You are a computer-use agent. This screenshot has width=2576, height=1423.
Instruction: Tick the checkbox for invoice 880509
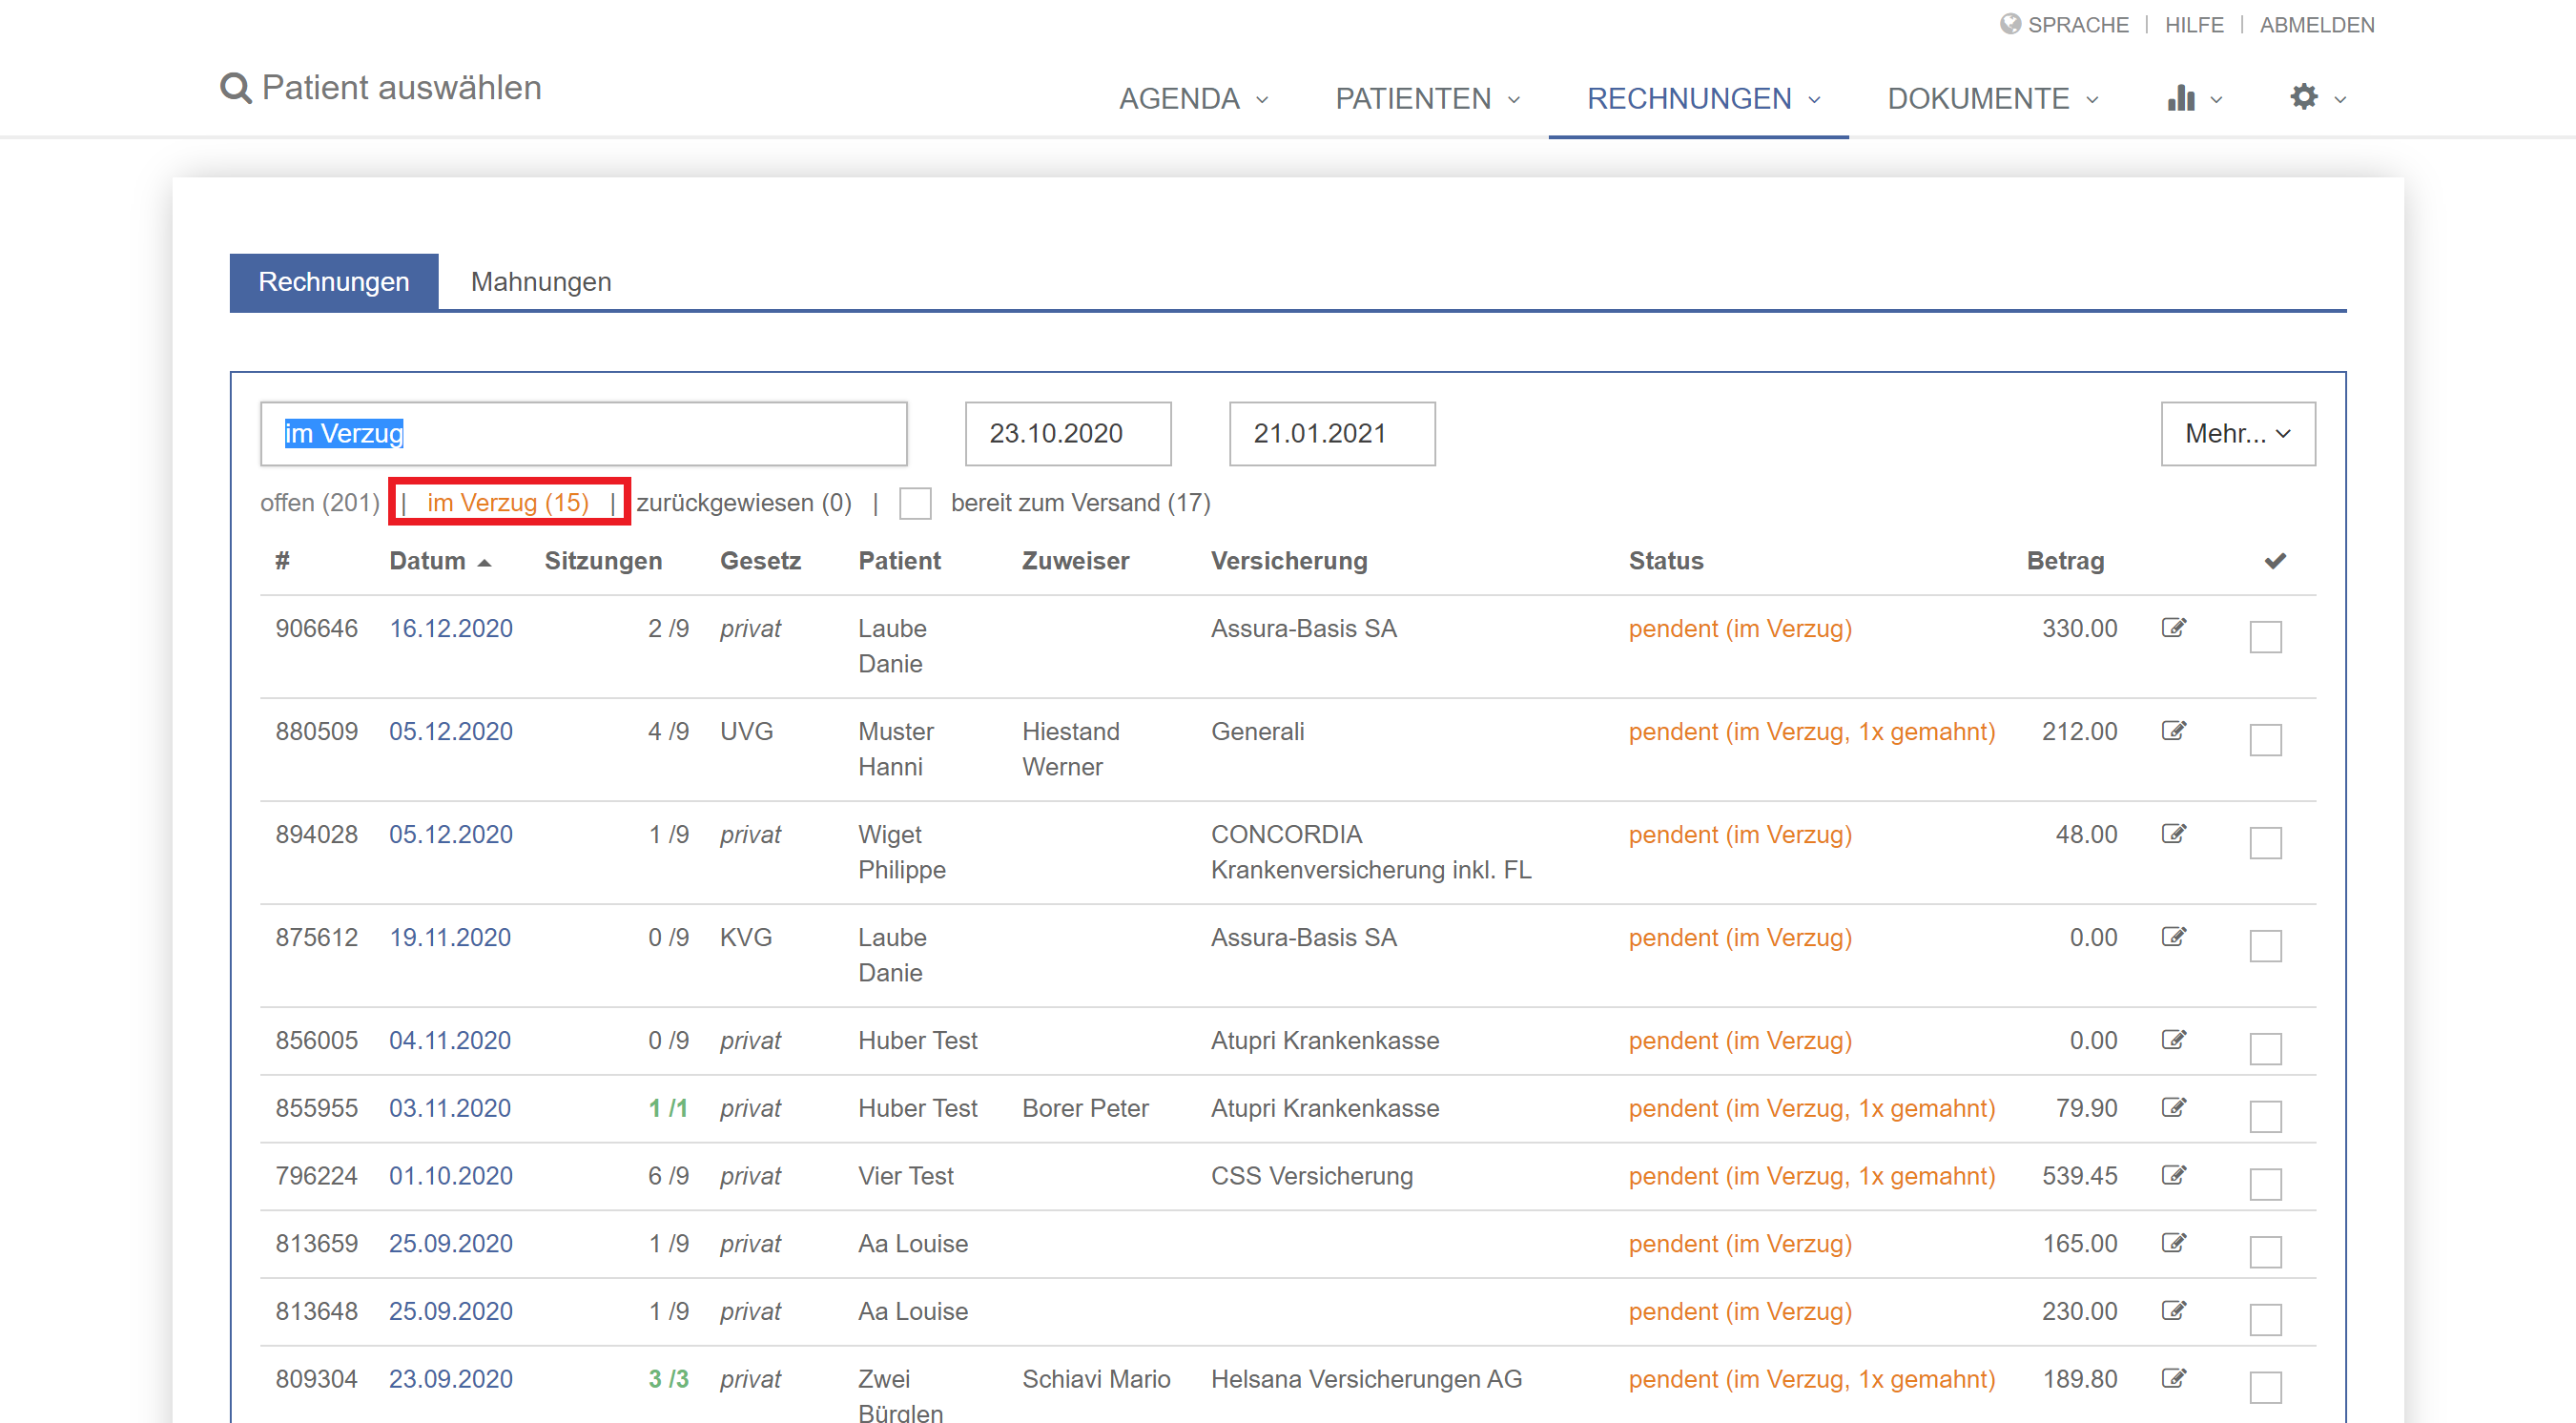pyautogui.click(x=2265, y=740)
